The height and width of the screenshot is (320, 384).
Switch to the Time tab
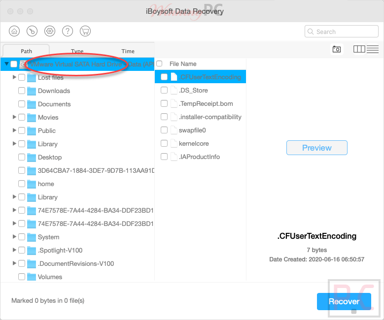coord(128,51)
